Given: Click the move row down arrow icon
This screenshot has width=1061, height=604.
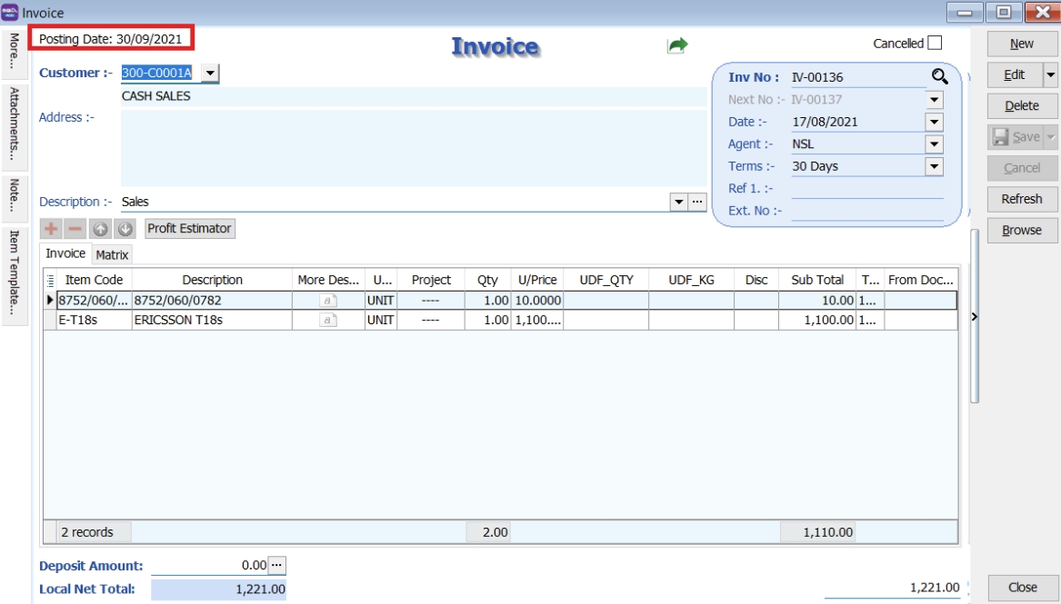Looking at the screenshot, I should pos(125,229).
